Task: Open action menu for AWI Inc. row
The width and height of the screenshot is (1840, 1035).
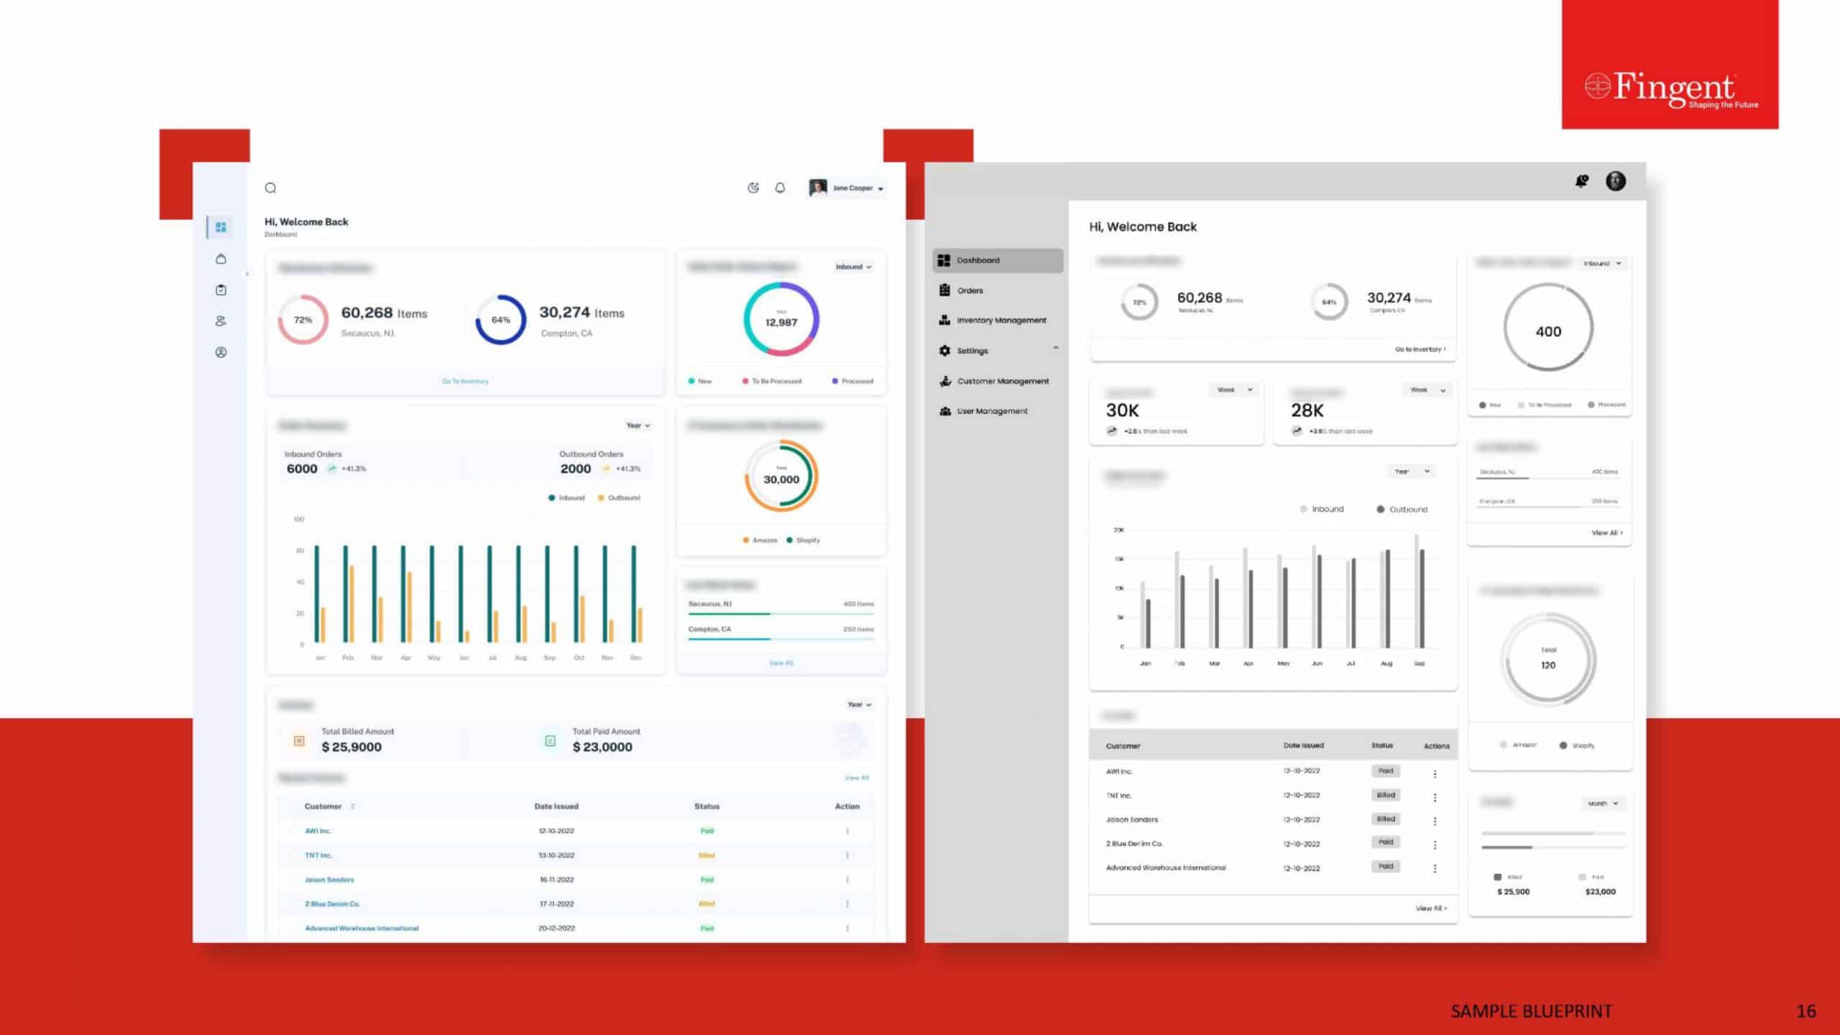Action: tap(847, 831)
